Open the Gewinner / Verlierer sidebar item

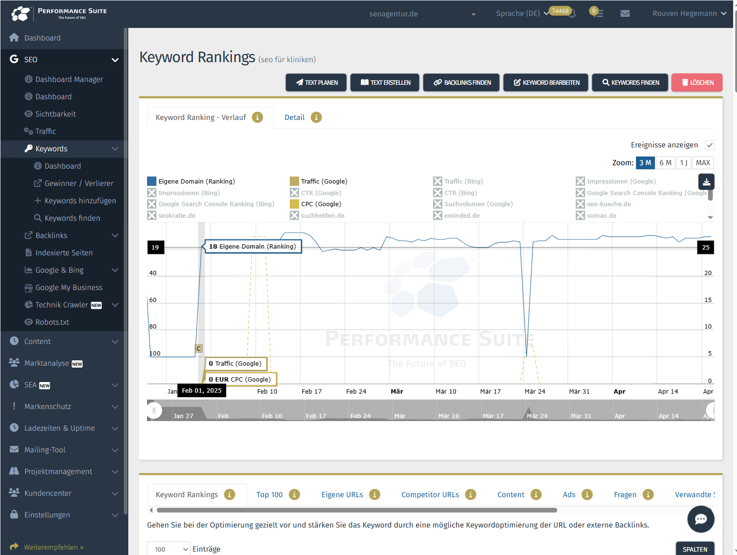pos(73,184)
